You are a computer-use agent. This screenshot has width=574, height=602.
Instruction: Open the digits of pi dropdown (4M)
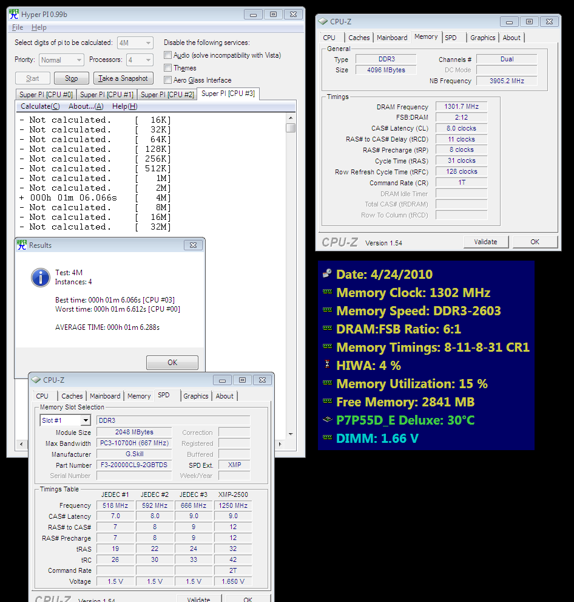tap(135, 43)
